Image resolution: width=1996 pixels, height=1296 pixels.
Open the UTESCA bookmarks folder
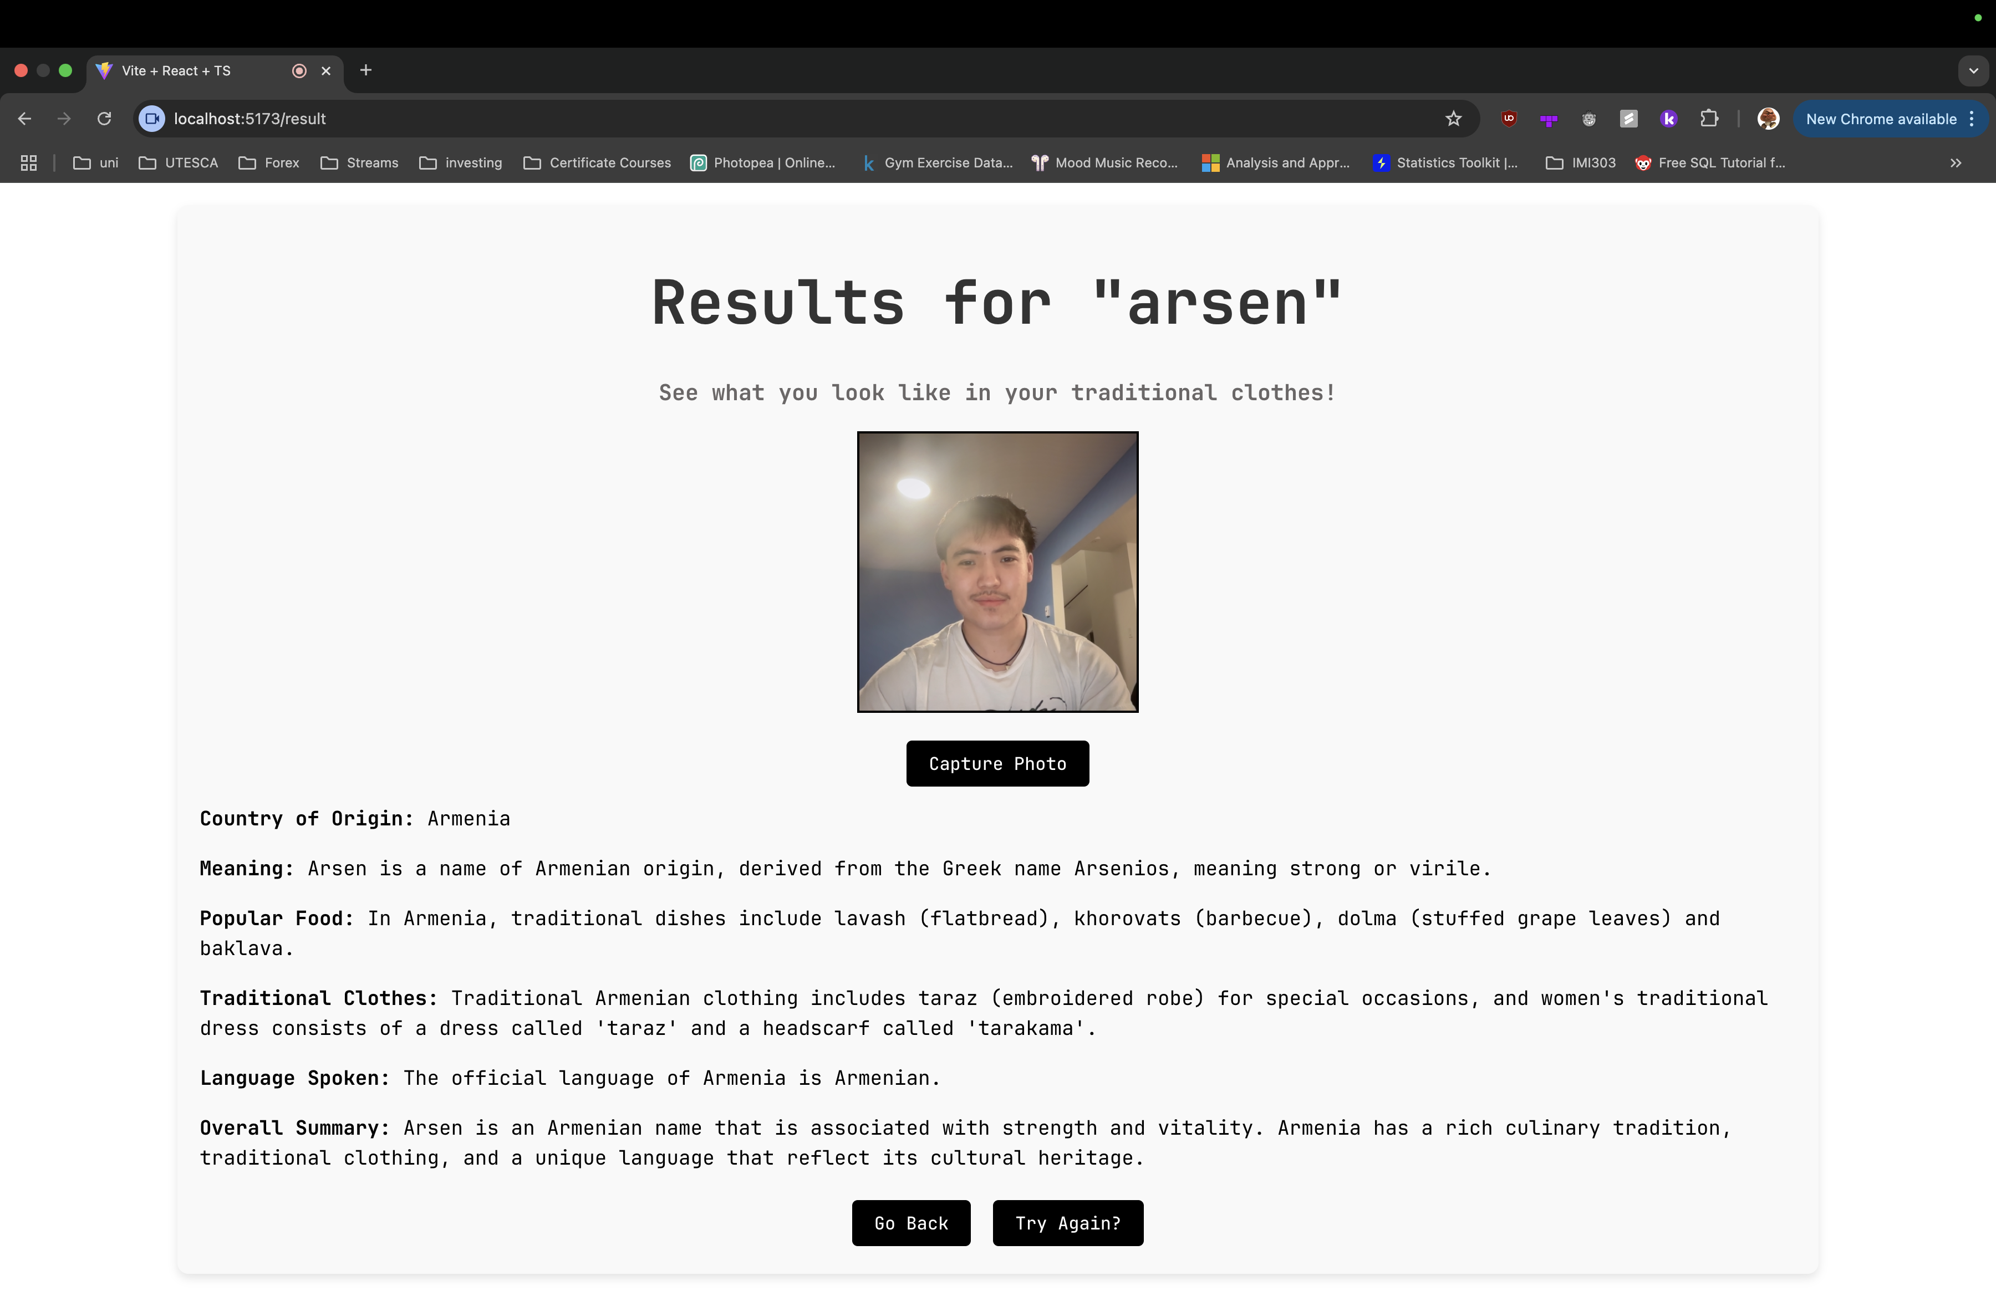[179, 162]
